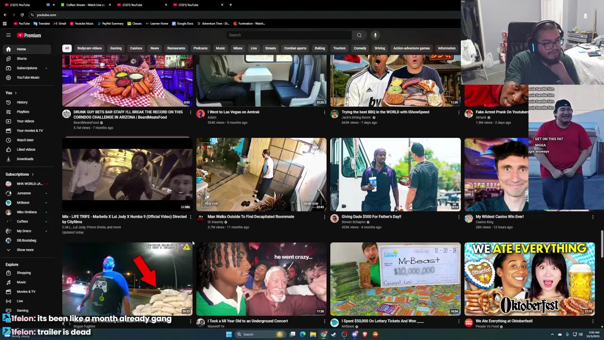
Task: Open Youtube Music bookmark
Action: pyautogui.click(x=82, y=24)
